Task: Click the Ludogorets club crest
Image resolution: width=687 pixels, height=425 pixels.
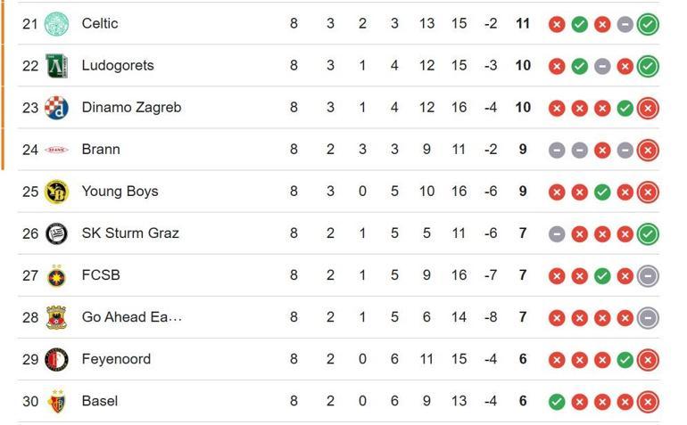Action: pos(56,66)
